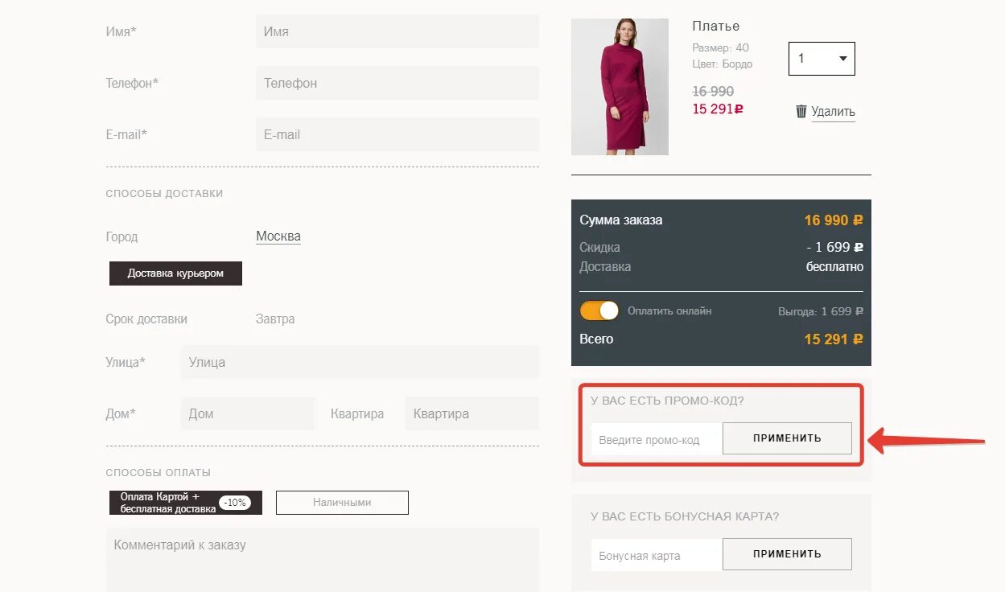The image size is (1005, 592).
Task: Select Оплата Картой + бесплатная доставка option
Action: (186, 503)
